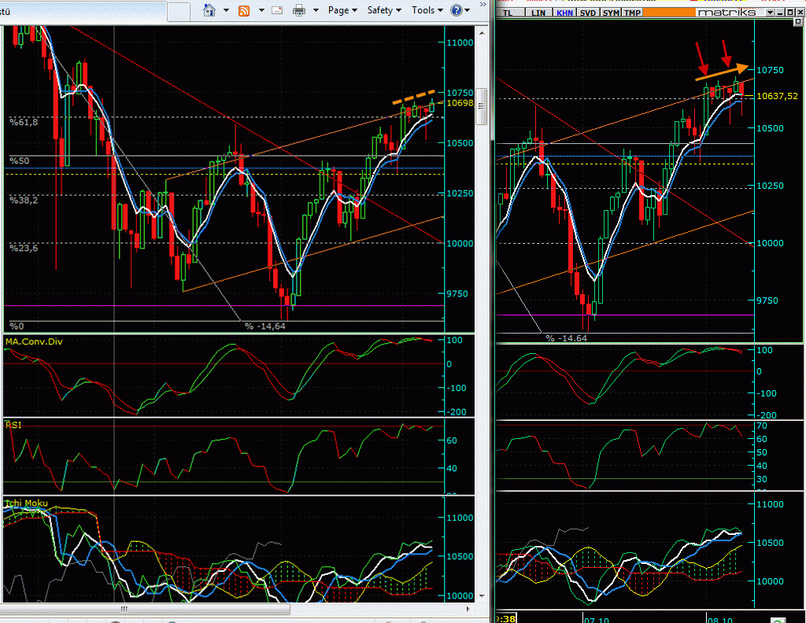Screen dimensions: 806x623
Task: Open the Safety menu
Action: 384,9
